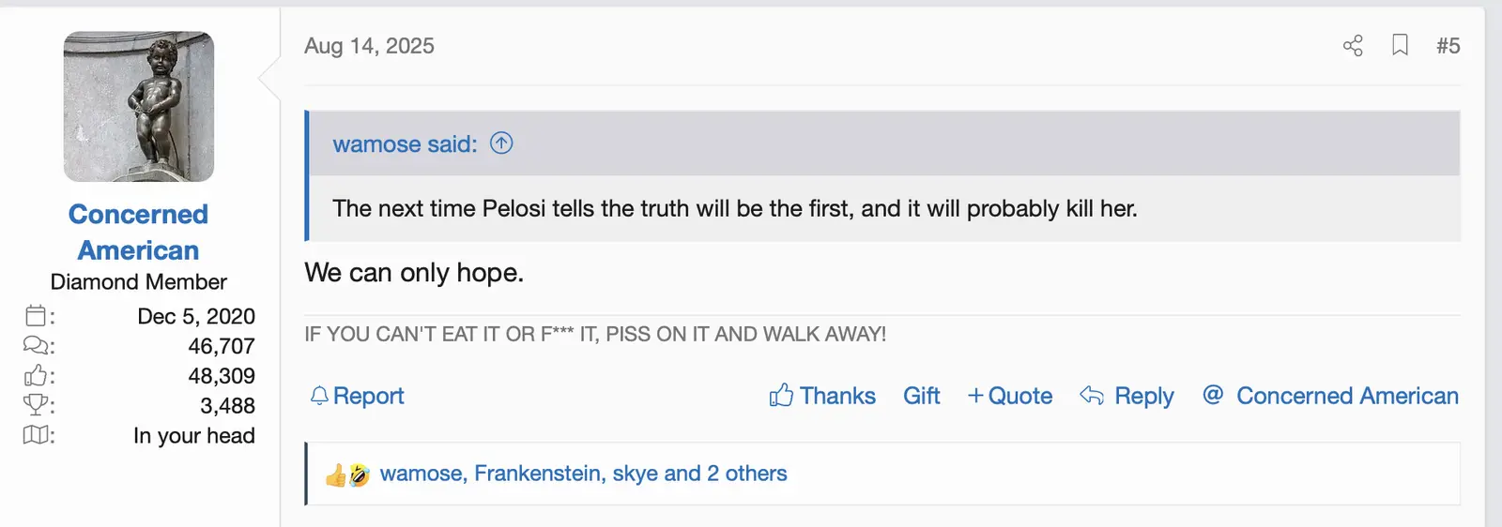The image size is (1502, 527).
Task: View reactions list 'wamose, Frankenstein, skye and 2 others'
Action: (x=583, y=474)
